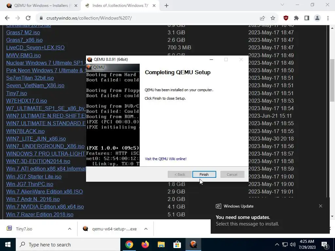Click Finish in the QEMU Setup dialog
The image size is (335, 251).
point(204,175)
